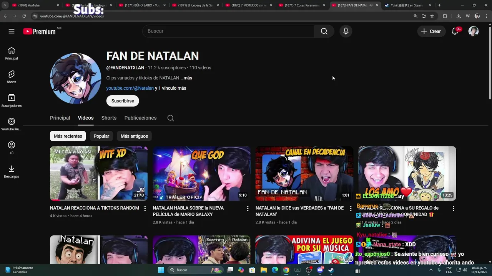
Task: Open Chrome from the taskbar
Action: pos(286,270)
